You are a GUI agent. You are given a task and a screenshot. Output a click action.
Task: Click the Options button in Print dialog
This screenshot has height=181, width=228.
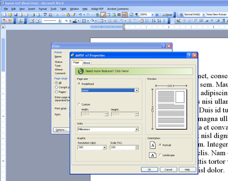pos(61,130)
